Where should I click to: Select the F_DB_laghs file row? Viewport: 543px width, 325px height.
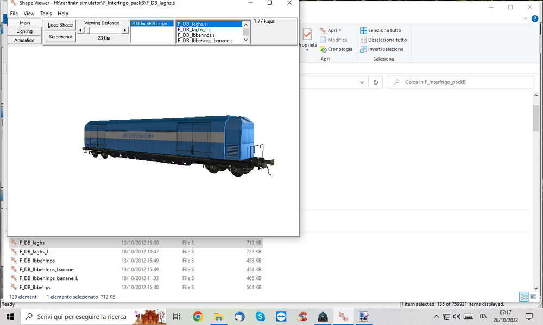(136, 243)
